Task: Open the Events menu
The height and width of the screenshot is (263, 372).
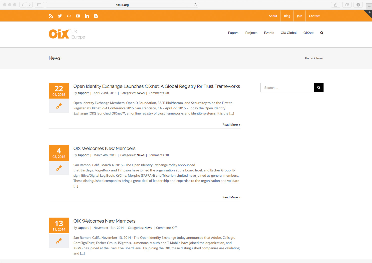Action: point(269,33)
